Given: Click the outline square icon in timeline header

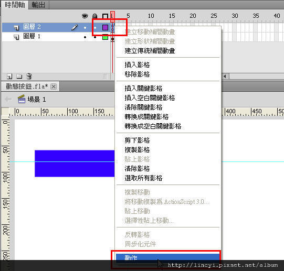Looking at the screenshot, I should (x=105, y=16).
